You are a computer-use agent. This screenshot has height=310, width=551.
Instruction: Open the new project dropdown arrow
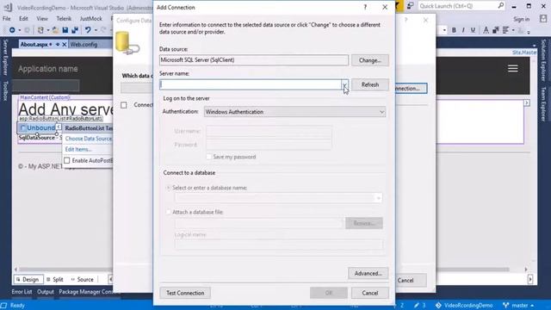click(48, 30)
